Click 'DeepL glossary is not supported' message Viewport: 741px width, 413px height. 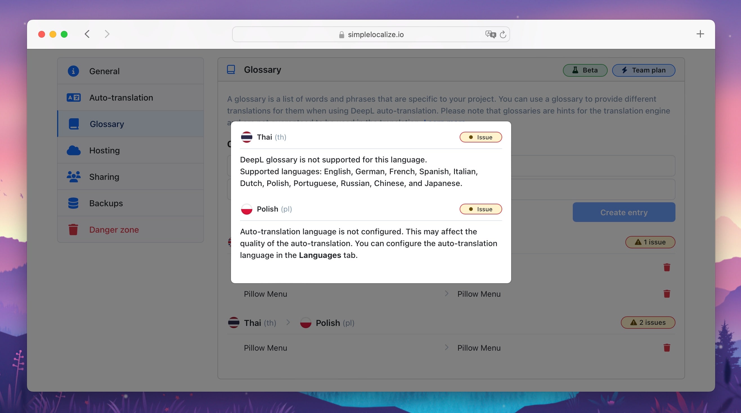333,160
